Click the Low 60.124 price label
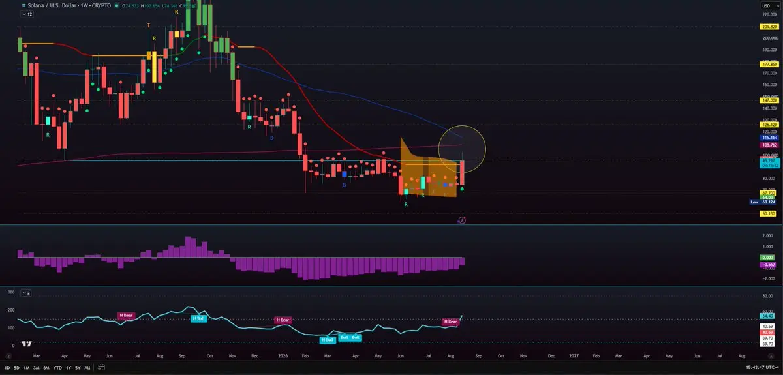 (763, 202)
